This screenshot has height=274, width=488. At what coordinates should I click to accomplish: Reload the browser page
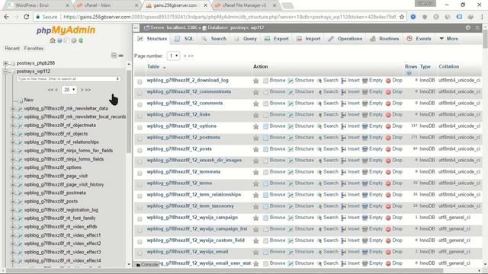point(27,17)
